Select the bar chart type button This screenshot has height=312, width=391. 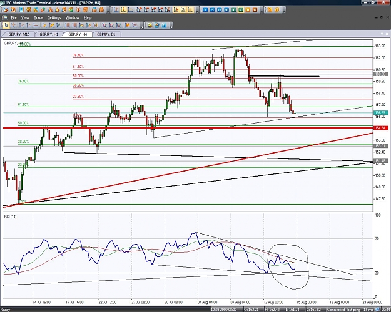tap(116, 10)
